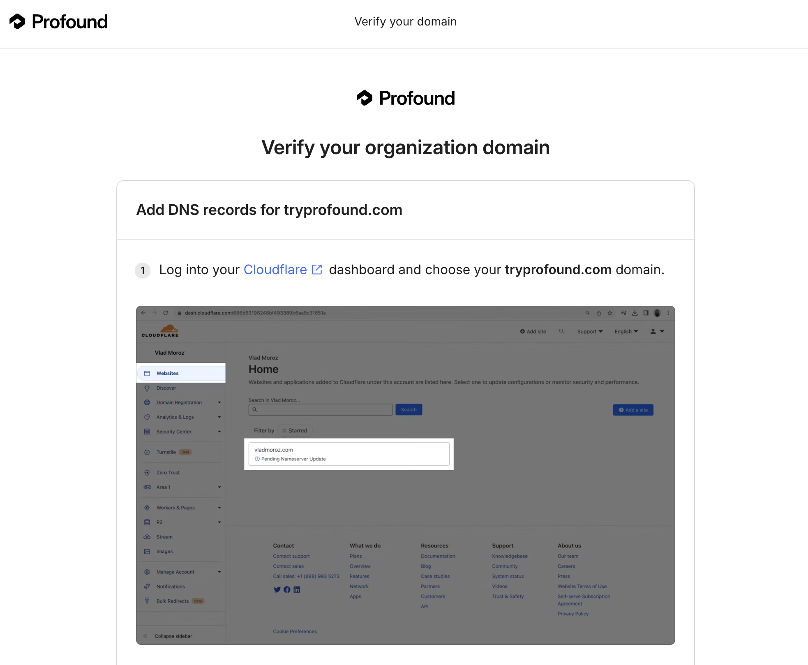Expand Security Center in the screenshot sidebar
Viewport: 808px width, 665px height.
pos(219,432)
